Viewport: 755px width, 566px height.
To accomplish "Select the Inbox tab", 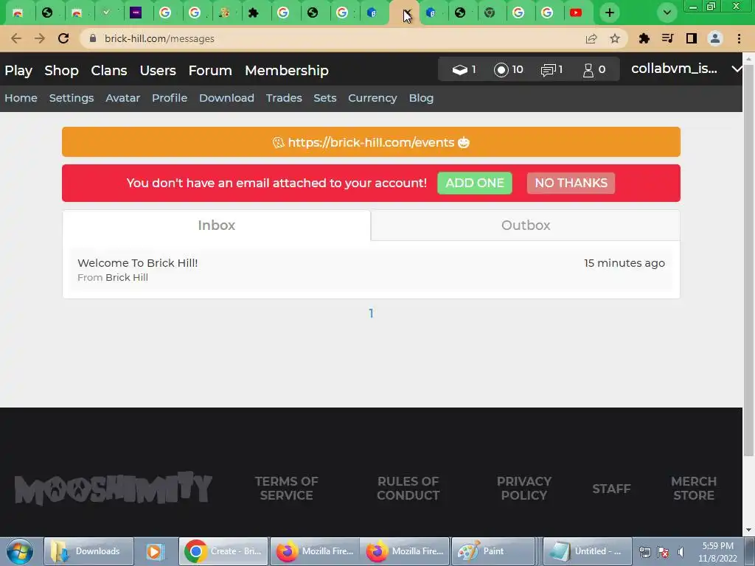I will (217, 226).
